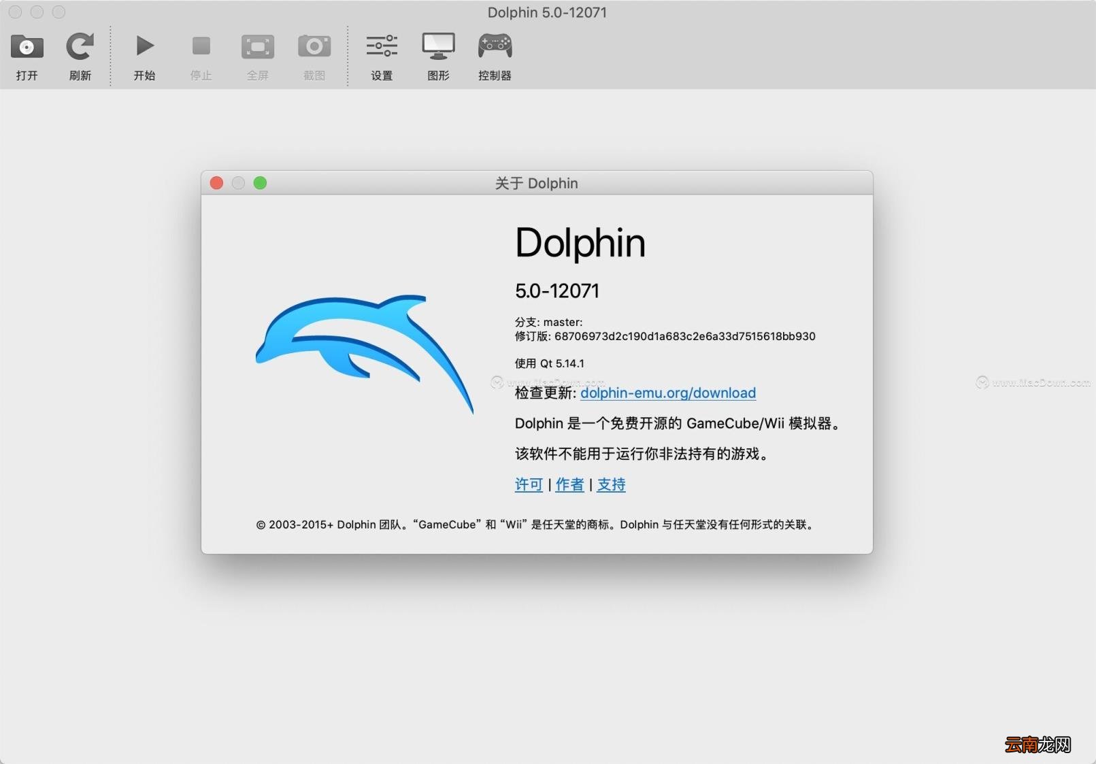Click the large 'Dolphin' heading

(x=580, y=243)
